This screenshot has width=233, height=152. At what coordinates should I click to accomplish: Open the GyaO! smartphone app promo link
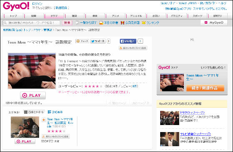(196, 9)
